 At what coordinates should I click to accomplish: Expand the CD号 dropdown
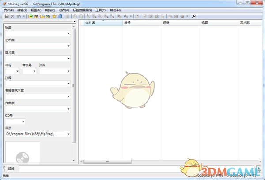click(x=23, y=121)
